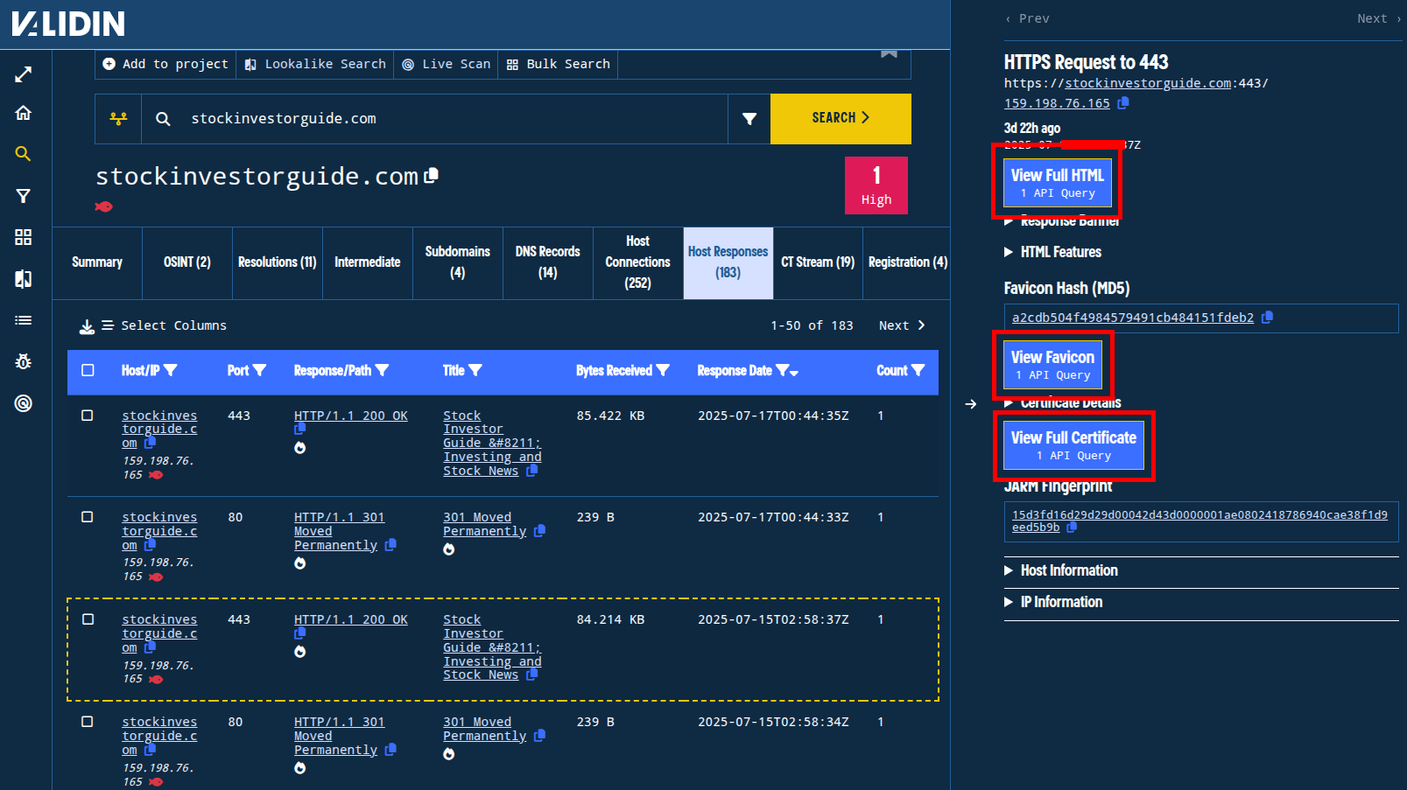Viewport: 1407px width, 790px height.
Task: Open the target radar icon in sidebar
Action: [x=24, y=403]
